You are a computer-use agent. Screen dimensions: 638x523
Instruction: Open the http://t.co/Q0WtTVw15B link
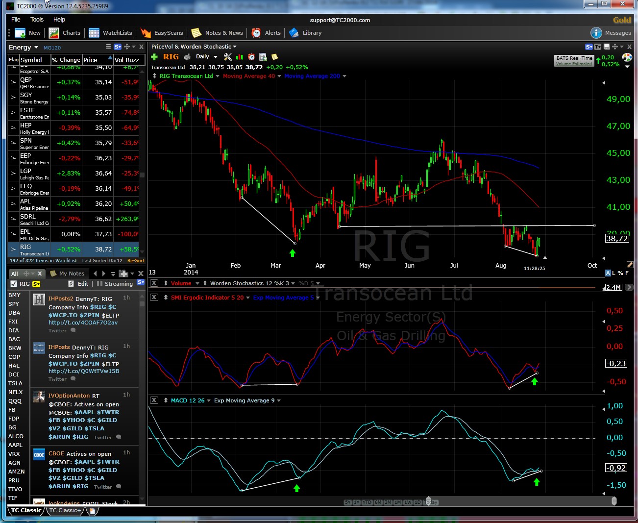click(x=84, y=371)
